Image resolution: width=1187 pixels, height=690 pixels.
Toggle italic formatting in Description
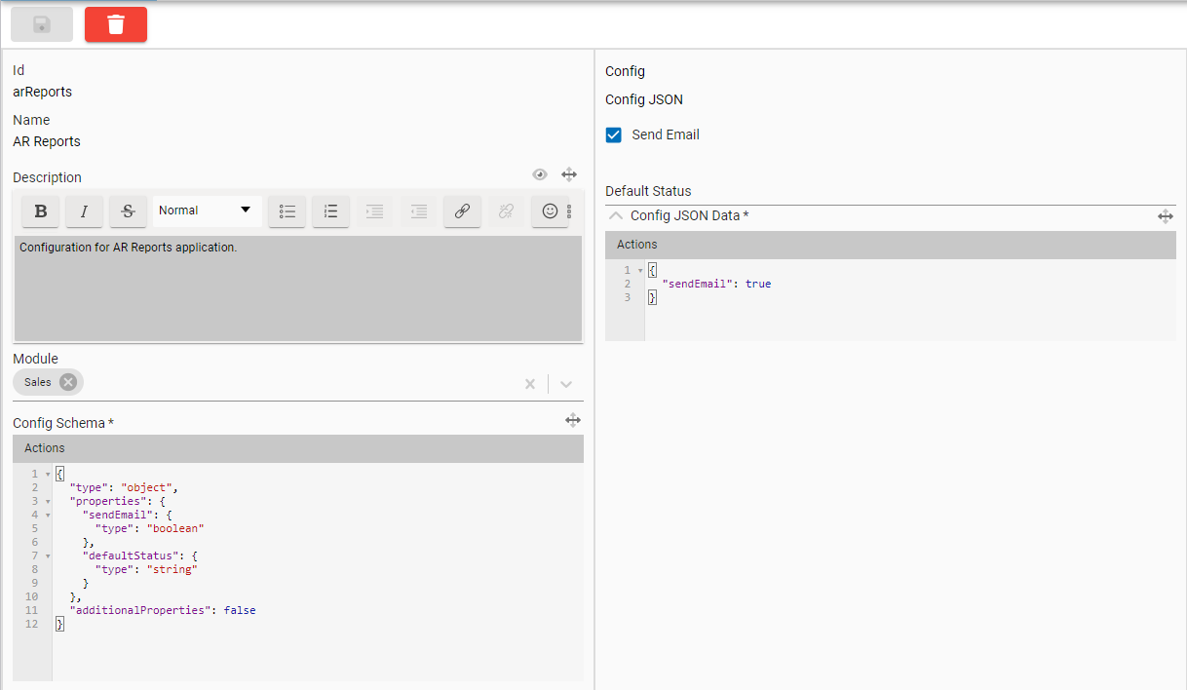(84, 211)
